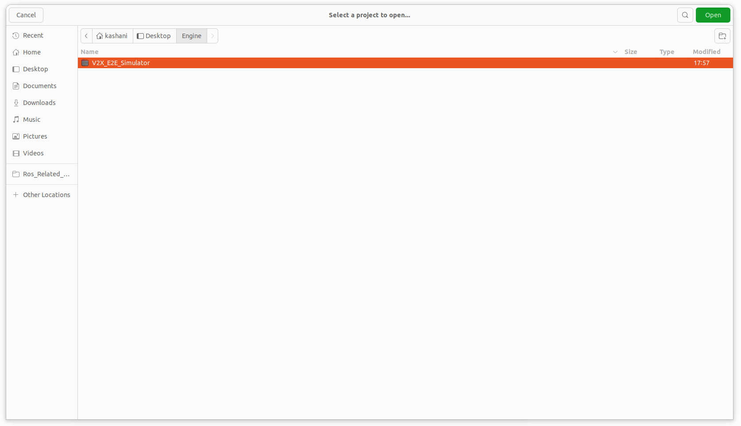
Task: Sort files by Modified column
Action: click(706, 52)
